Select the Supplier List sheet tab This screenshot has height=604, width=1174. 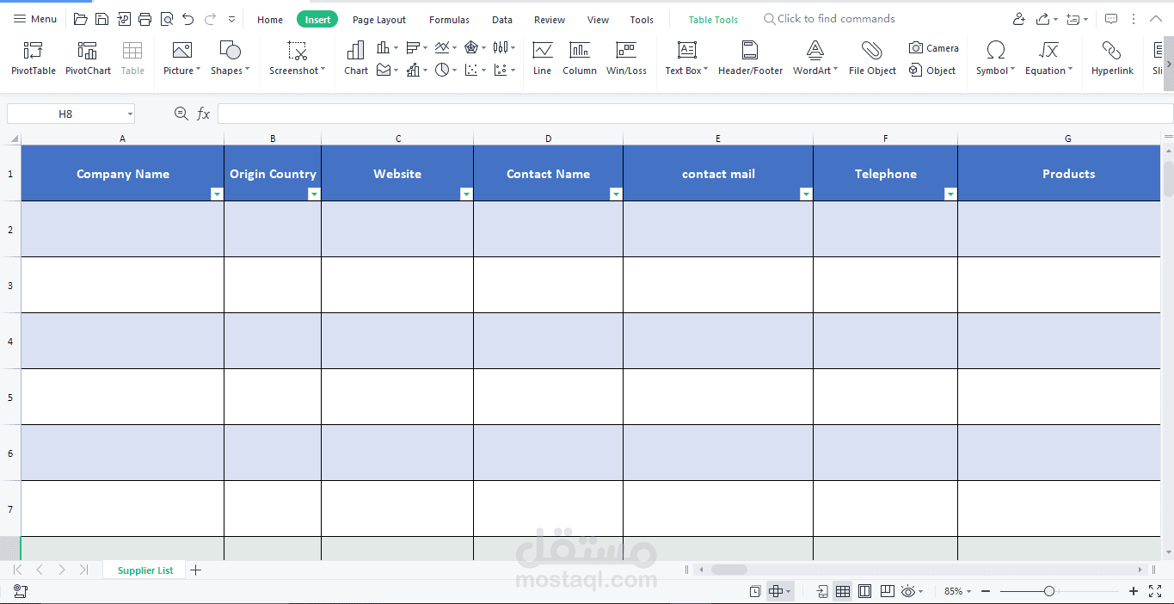coord(145,570)
